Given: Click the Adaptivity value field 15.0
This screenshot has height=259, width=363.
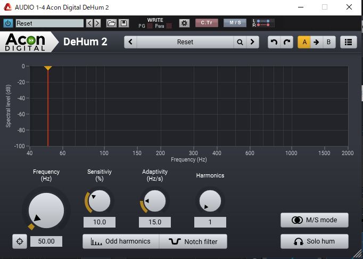Looking at the screenshot, I should pos(155,222).
